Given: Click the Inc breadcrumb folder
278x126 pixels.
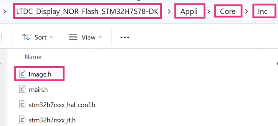Looking at the screenshot, I should pos(263,11).
